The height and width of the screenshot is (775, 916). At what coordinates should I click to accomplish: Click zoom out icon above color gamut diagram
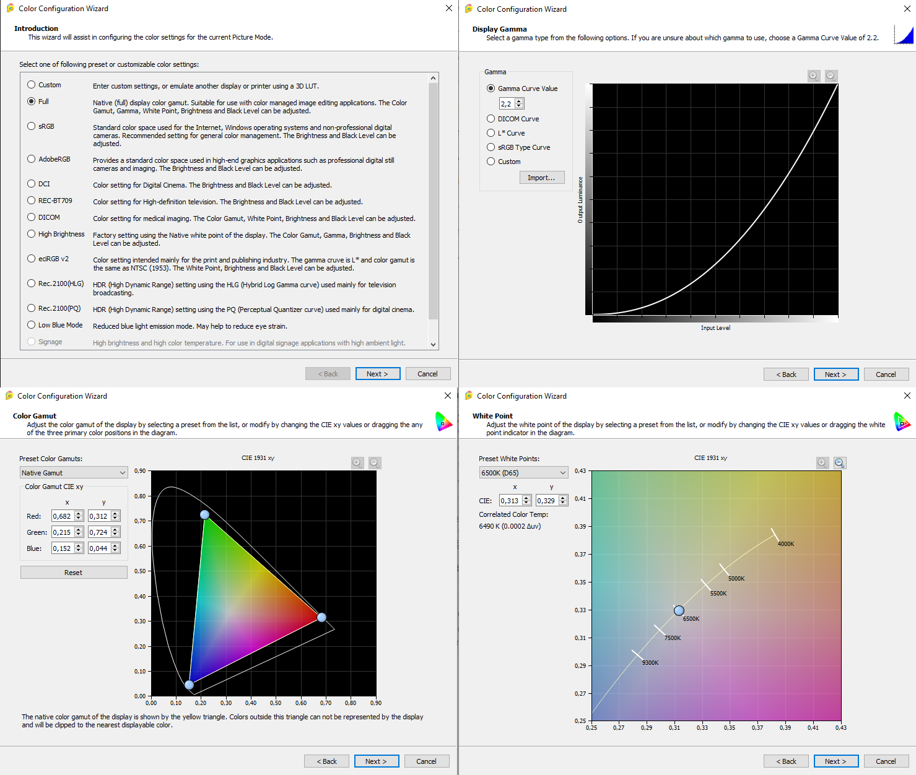[x=375, y=463]
